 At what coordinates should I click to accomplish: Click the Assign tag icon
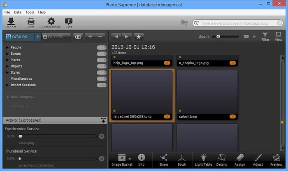(240, 159)
